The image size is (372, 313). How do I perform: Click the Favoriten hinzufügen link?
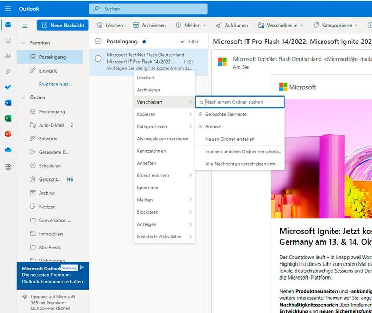55,85
